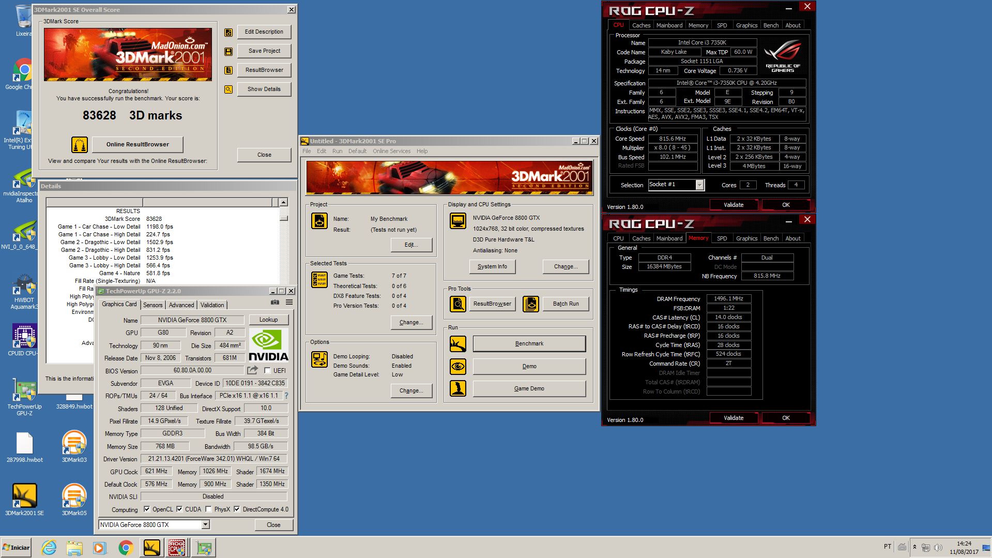Click the Demo eye icon

(x=458, y=367)
